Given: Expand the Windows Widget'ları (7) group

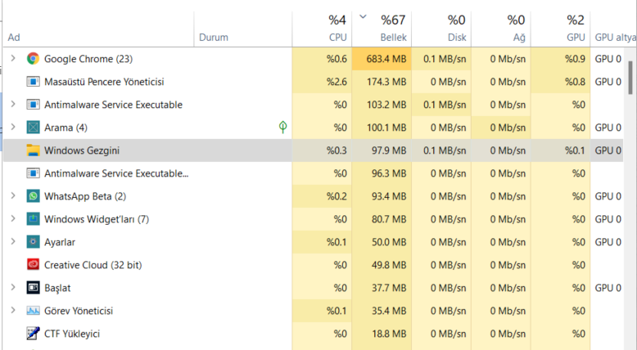Looking at the screenshot, I should point(13,218).
